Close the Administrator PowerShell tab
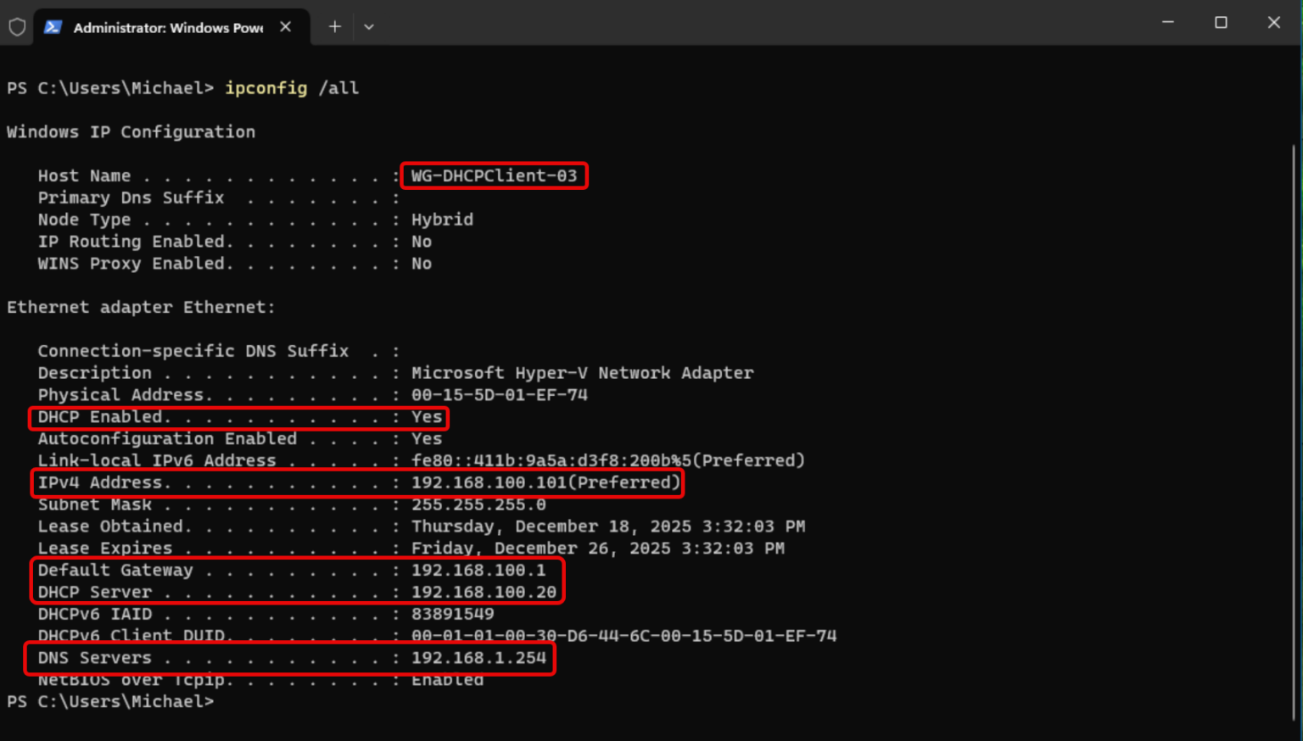This screenshot has width=1303, height=741. click(285, 26)
